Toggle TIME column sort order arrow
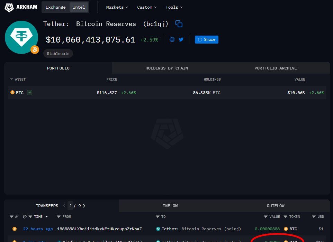 (47, 217)
